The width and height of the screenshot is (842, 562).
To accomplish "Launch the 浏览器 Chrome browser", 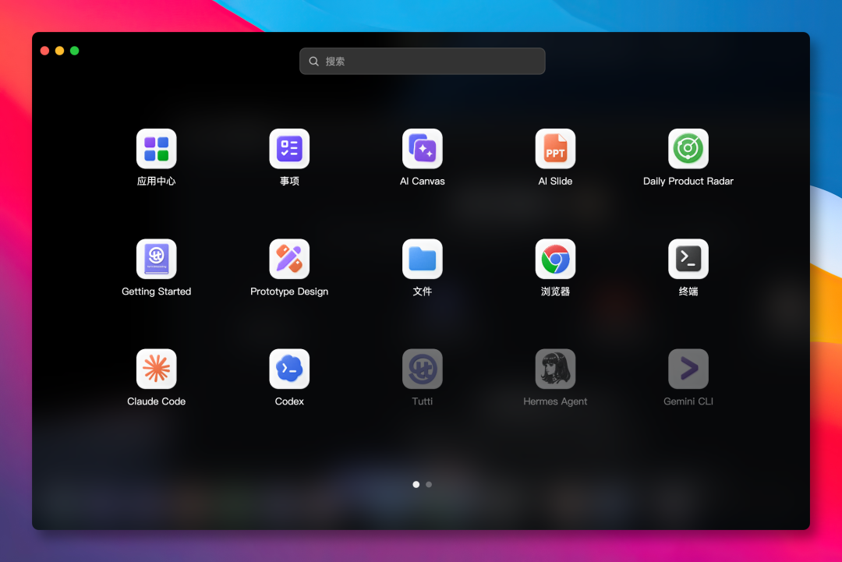I will (555, 259).
